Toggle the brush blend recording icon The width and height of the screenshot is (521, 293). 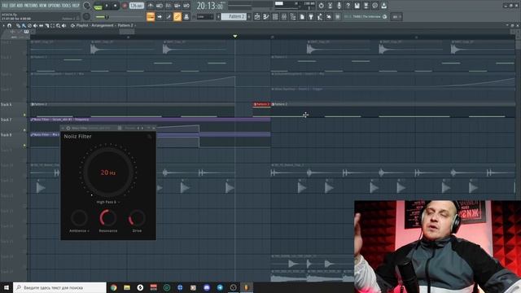pyautogui.click(x=169, y=16)
